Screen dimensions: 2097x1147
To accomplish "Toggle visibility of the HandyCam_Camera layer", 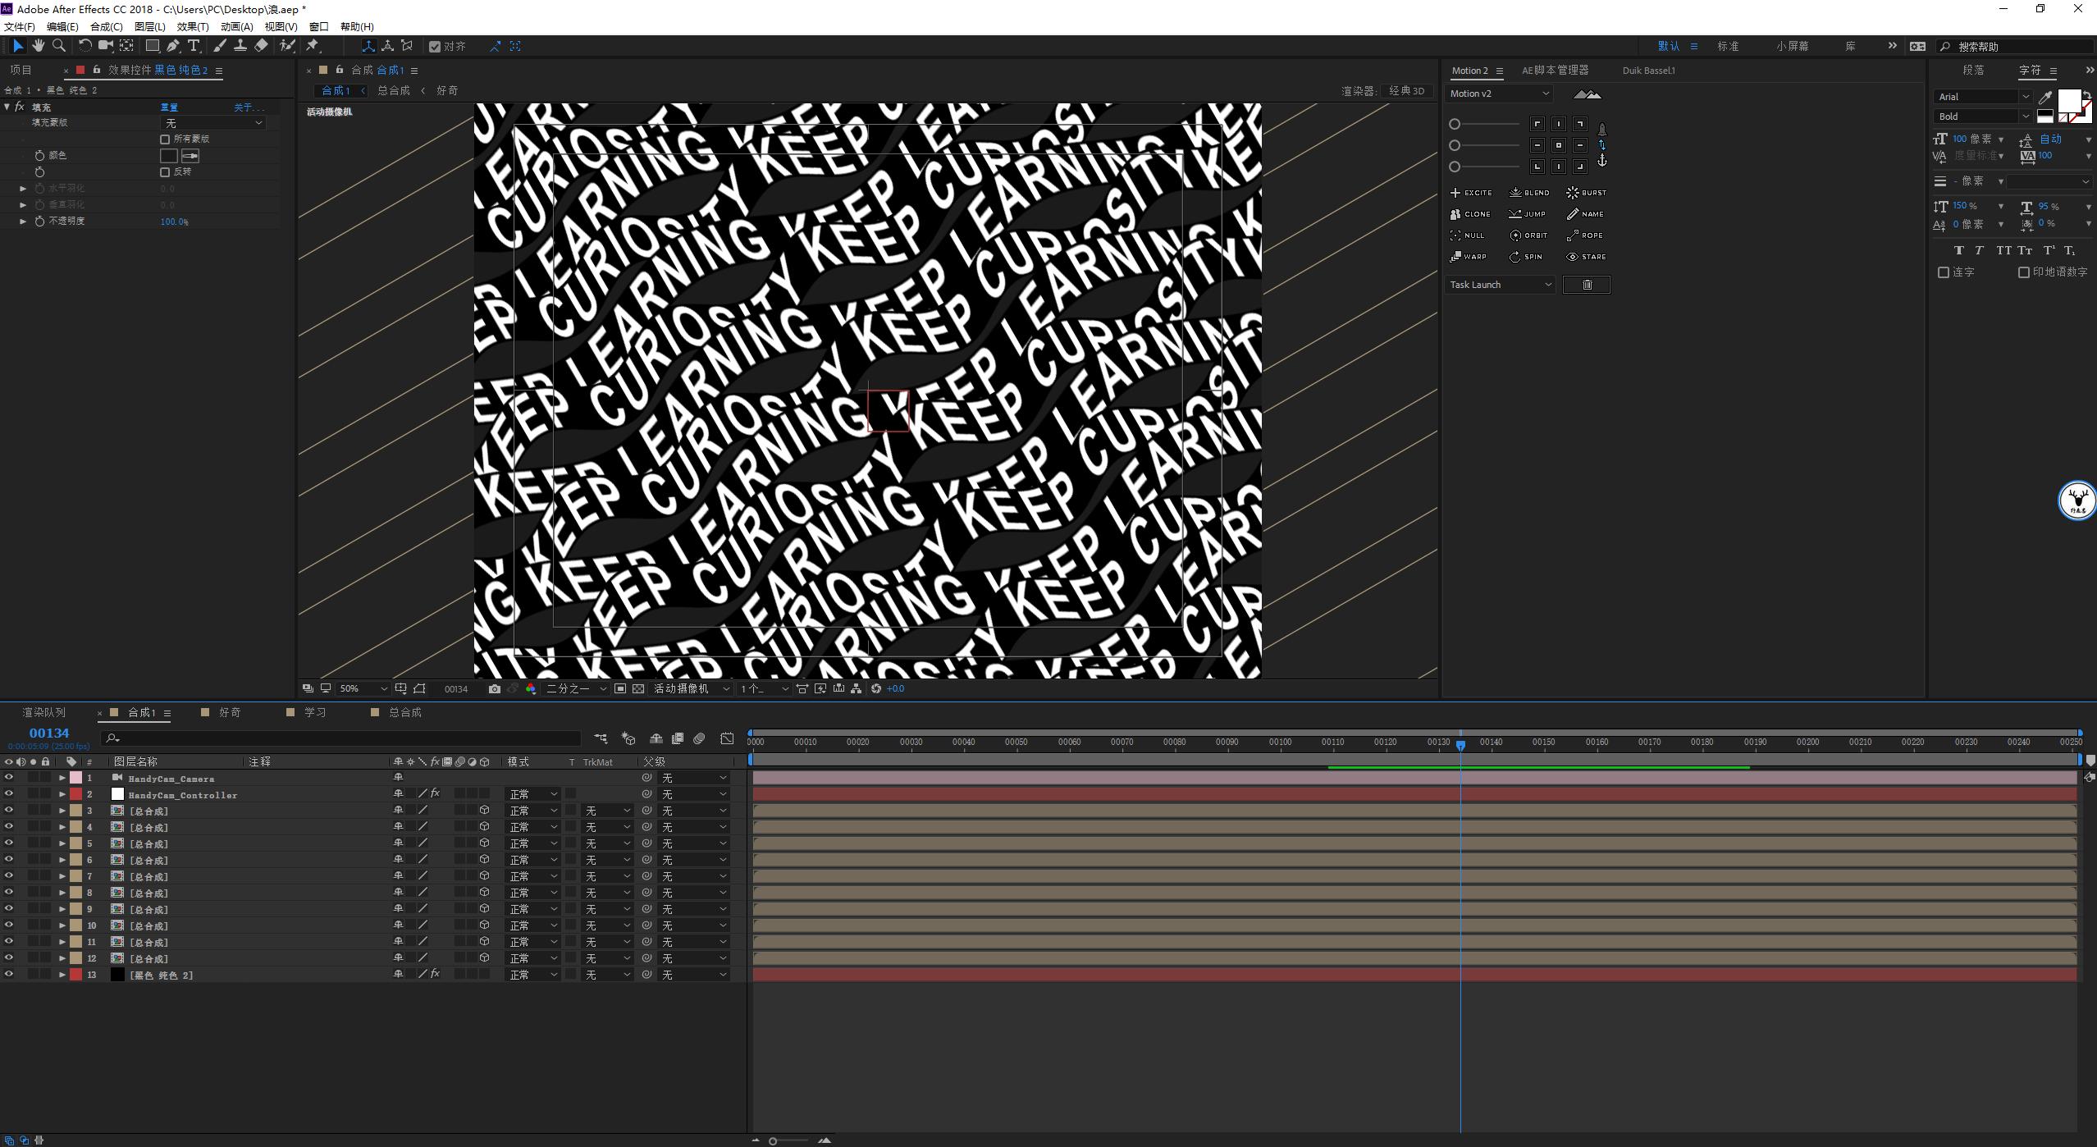I will 8,777.
